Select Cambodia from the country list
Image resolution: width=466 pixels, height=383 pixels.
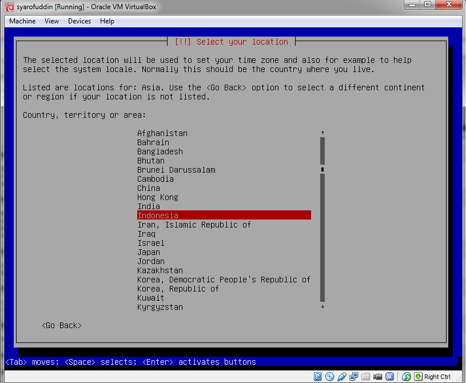click(x=156, y=179)
